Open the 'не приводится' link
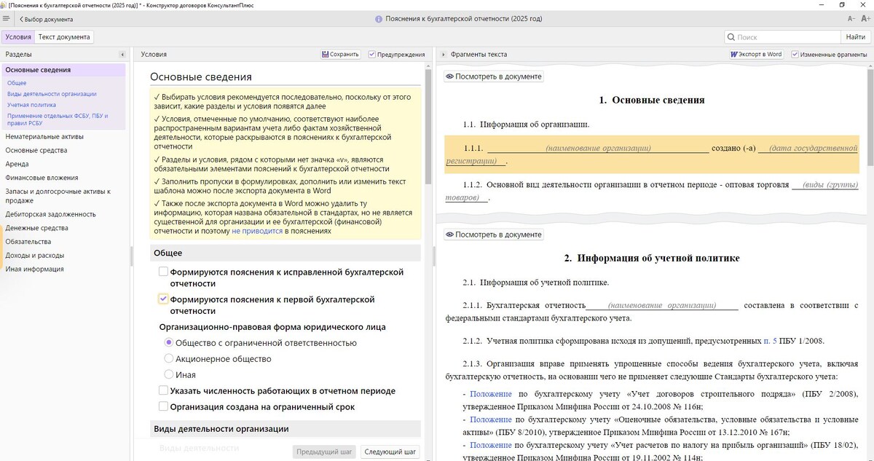Screen dimensions: 874x461 (257, 231)
